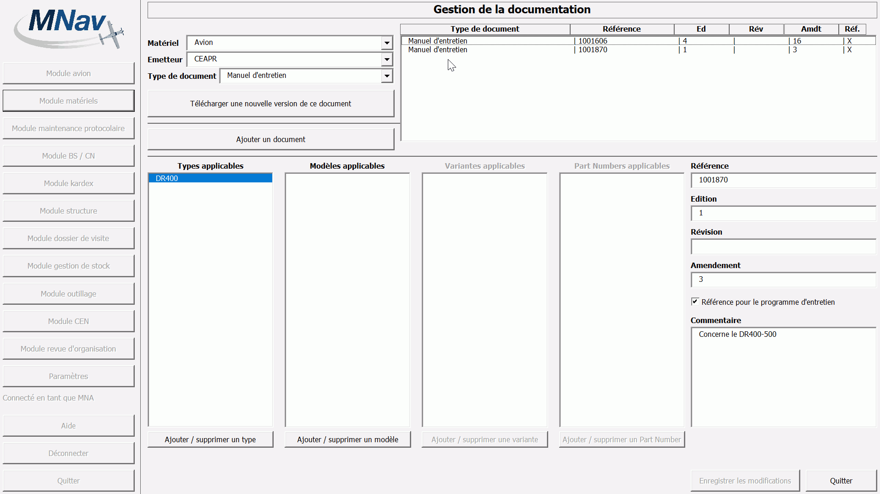Expand the Matériel dropdown
The height and width of the screenshot is (494, 880).
click(x=387, y=43)
